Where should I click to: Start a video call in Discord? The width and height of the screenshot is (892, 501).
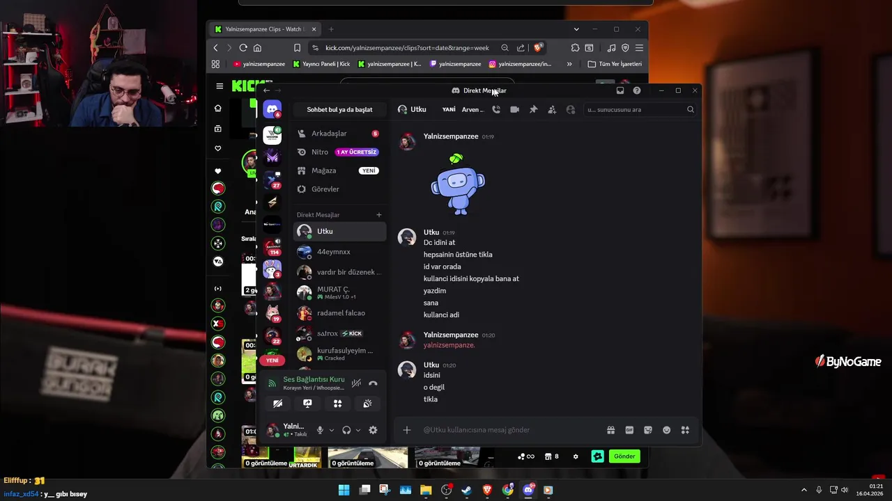[514, 109]
